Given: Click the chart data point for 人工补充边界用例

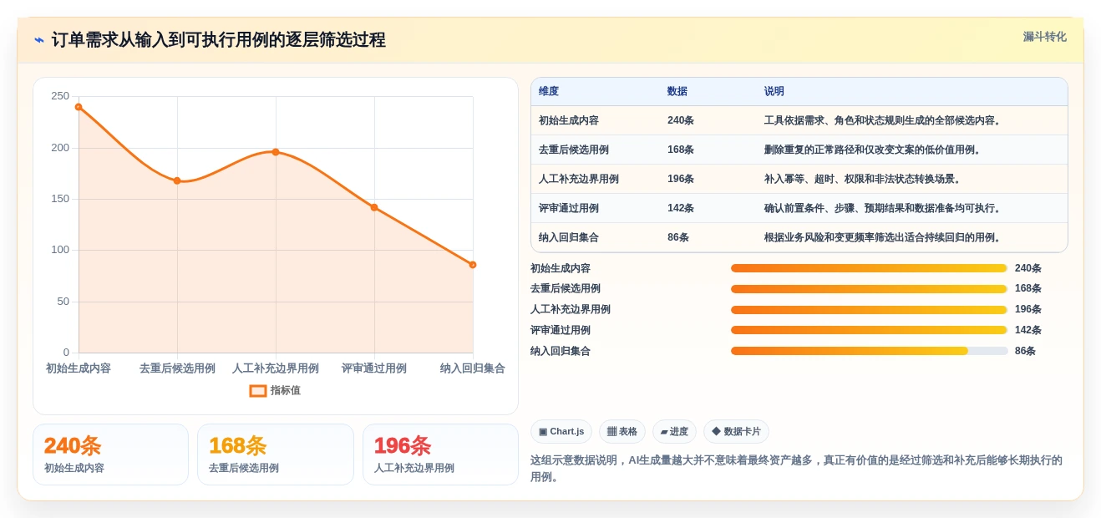Looking at the screenshot, I should [276, 152].
